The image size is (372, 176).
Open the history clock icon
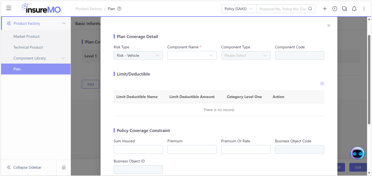[x=335, y=9]
